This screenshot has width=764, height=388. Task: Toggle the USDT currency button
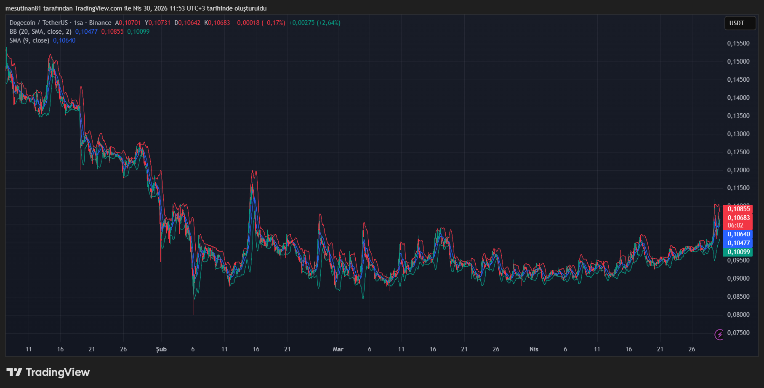tap(740, 23)
